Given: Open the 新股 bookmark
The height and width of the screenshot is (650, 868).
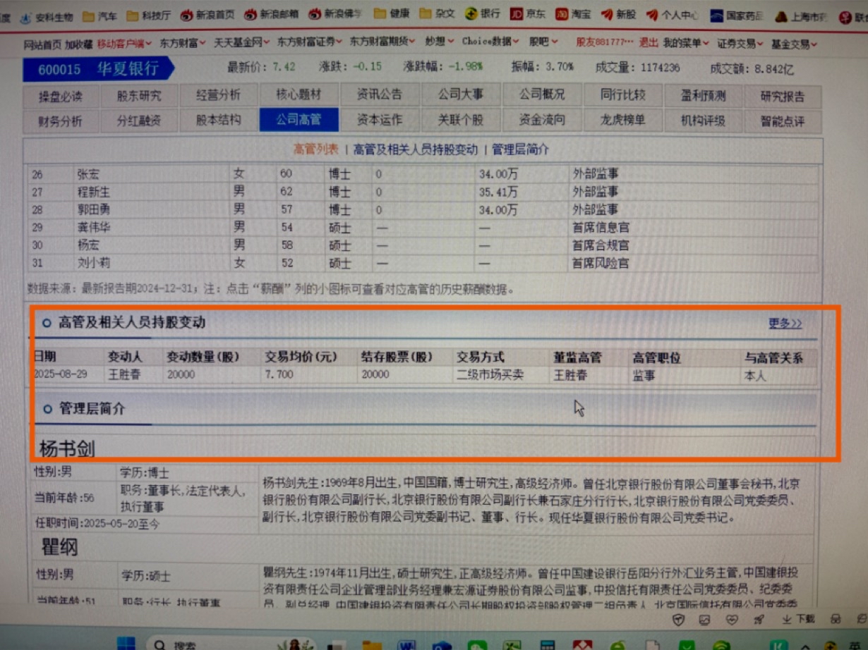Looking at the screenshot, I should click(618, 14).
